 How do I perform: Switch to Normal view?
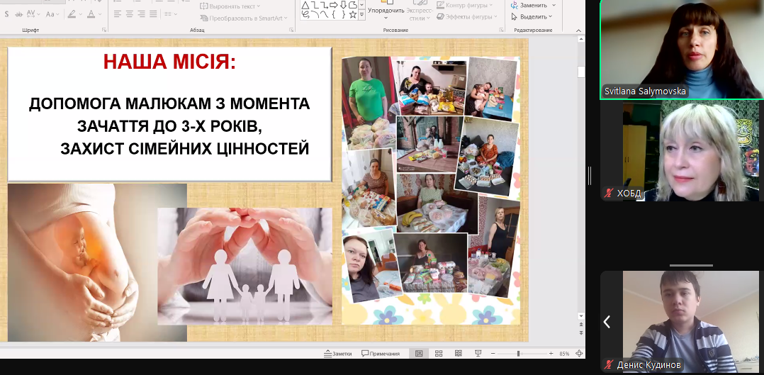tap(419, 354)
